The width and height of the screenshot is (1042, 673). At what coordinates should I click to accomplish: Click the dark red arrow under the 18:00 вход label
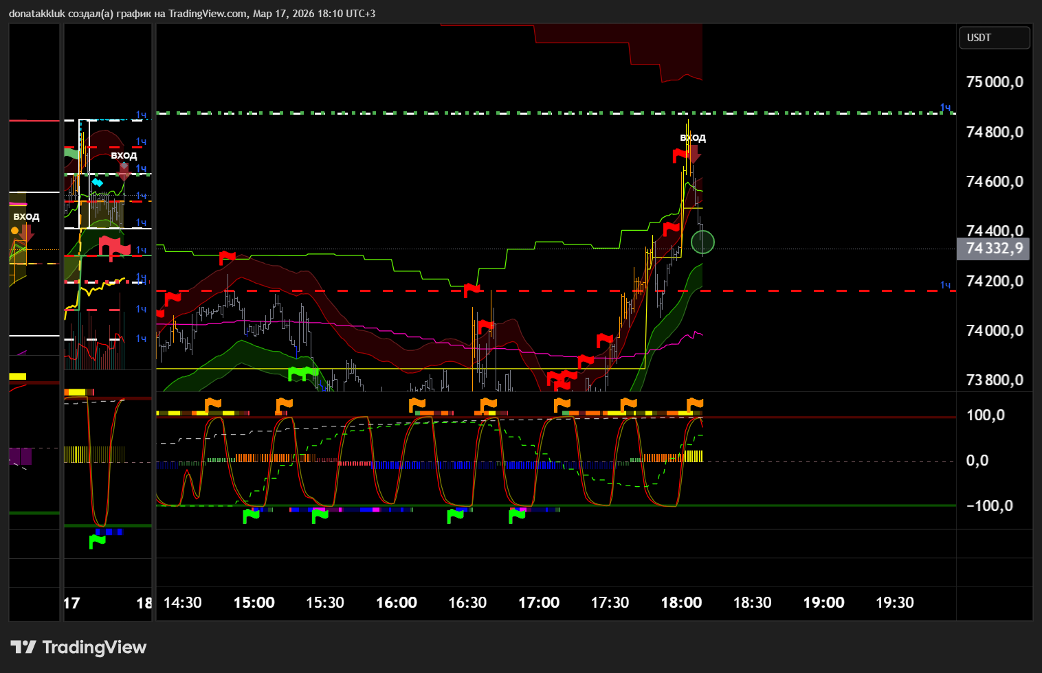tap(694, 154)
